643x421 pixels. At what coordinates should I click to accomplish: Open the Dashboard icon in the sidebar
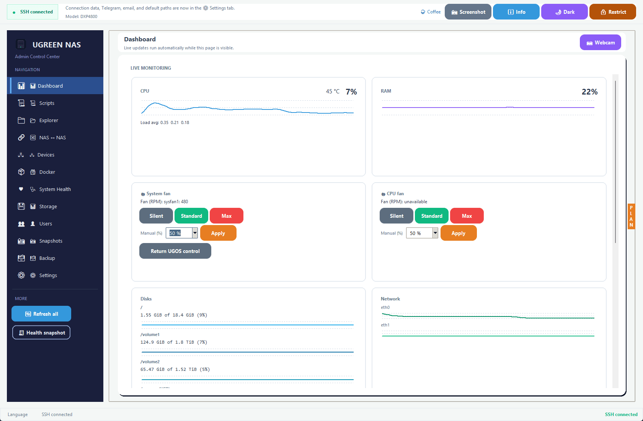(21, 86)
